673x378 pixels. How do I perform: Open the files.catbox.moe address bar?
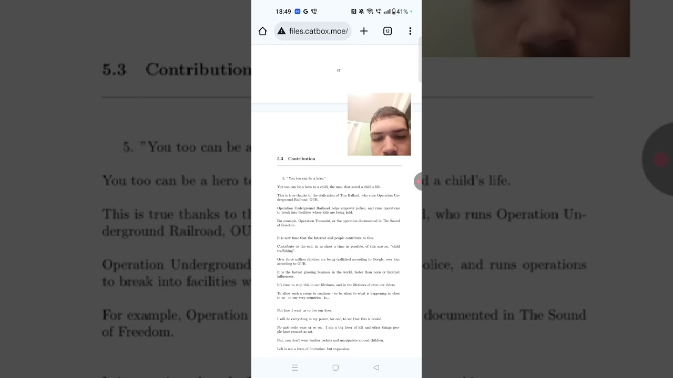pos(313,31)
